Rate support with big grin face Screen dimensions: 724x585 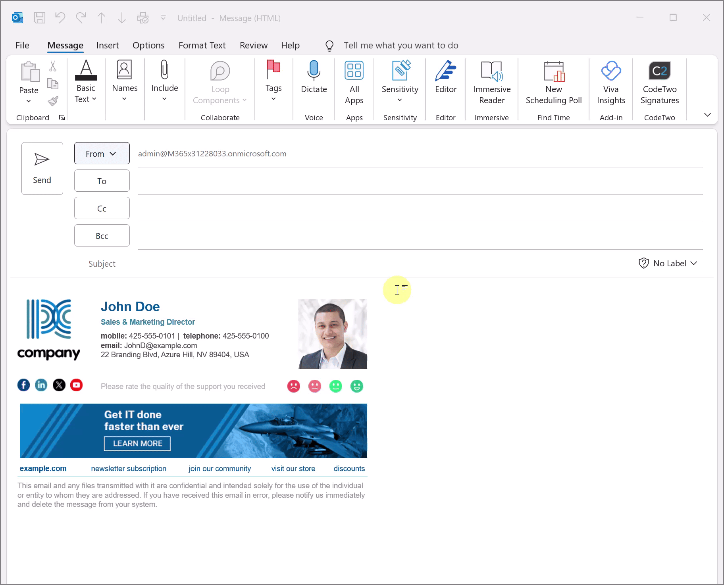pyautogui.click(x=357, y=386)
